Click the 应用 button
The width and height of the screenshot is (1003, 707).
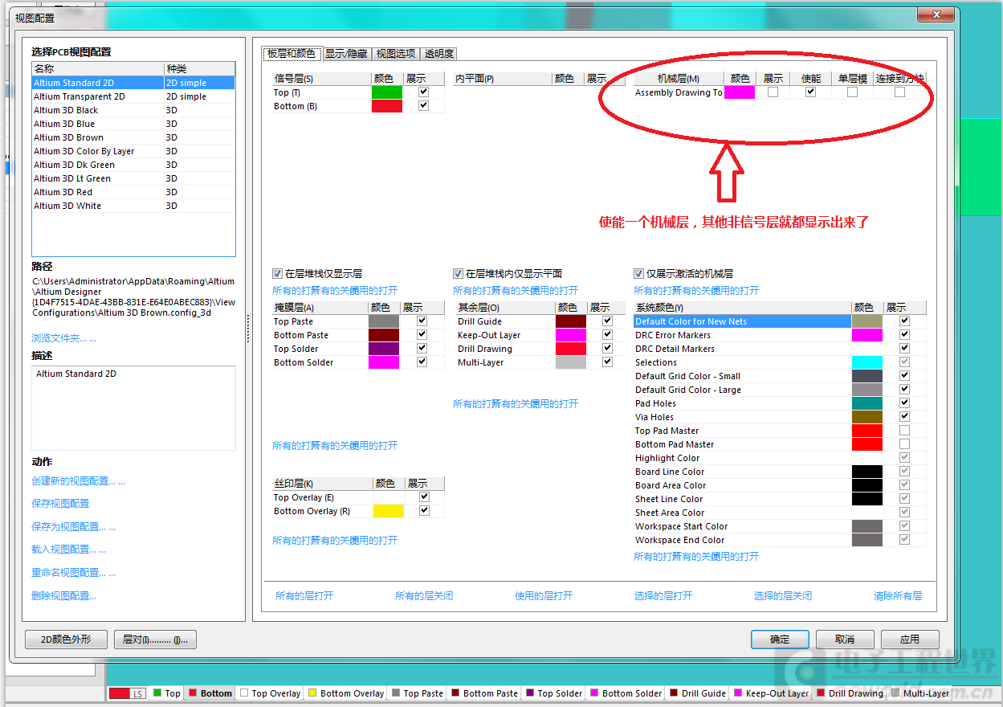[x=910, y=640]
